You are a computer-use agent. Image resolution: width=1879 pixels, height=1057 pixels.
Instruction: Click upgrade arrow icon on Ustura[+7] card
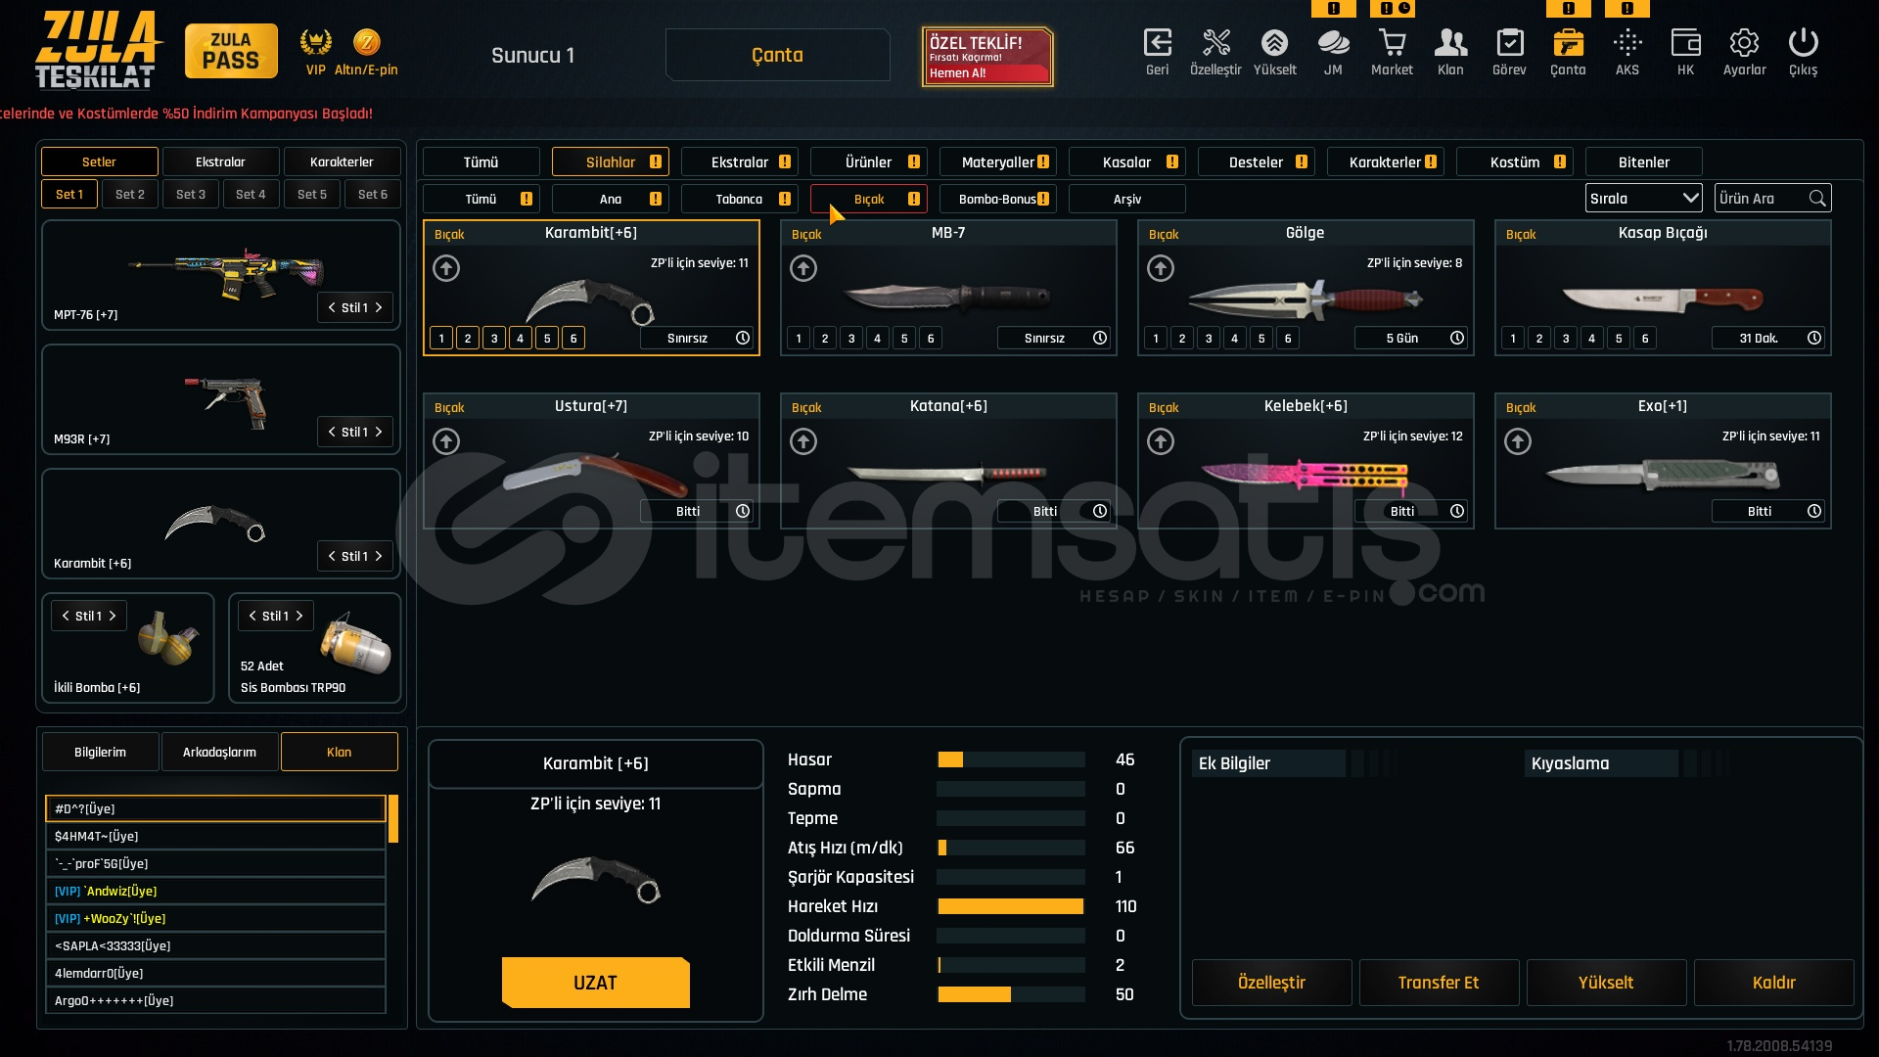(446, 441)
